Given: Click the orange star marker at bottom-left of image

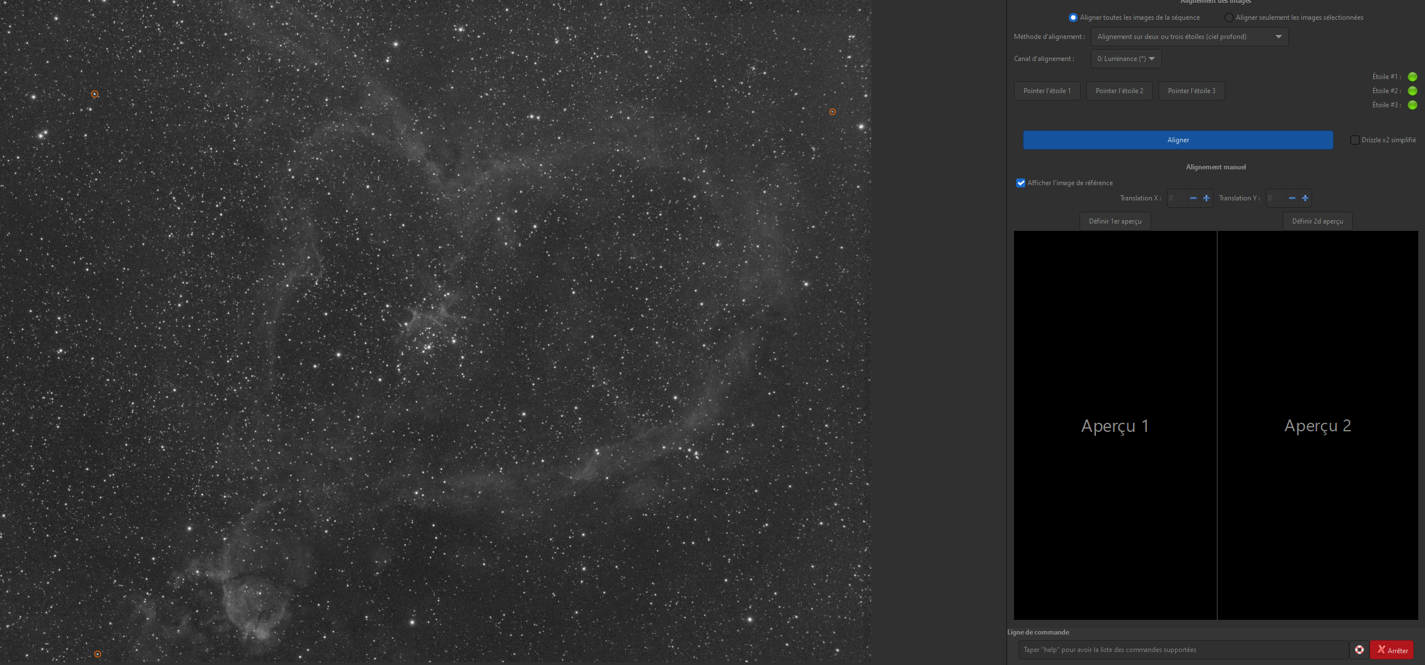Looking at the screenshot, I should 98,654.
